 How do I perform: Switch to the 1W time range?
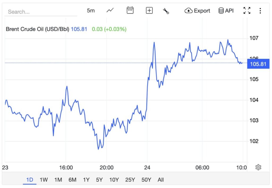coord(44,180)
